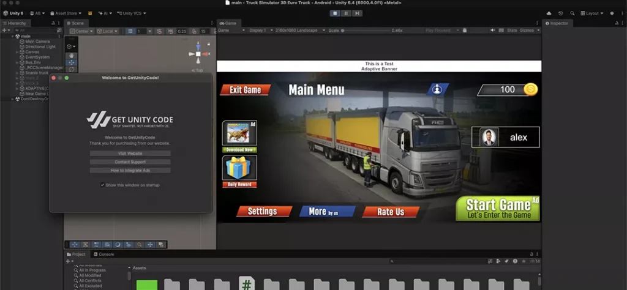This screenshot has height=290, width=627.
Task: Switch to the Hierarchy tab
Action: coord(15,23)
